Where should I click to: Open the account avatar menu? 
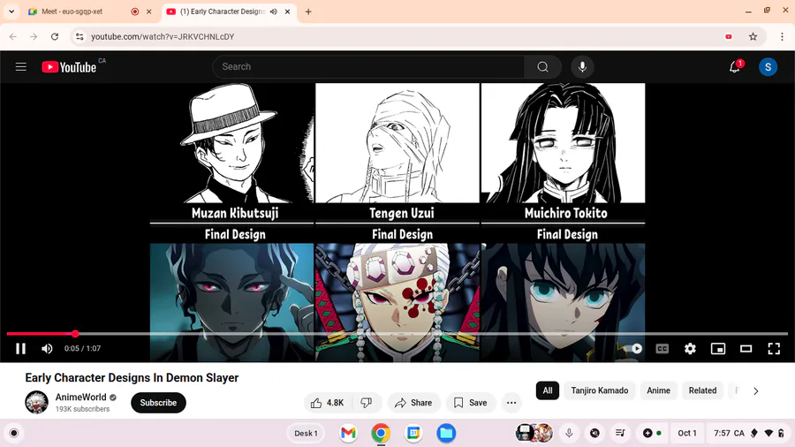(x=768, y=67)
